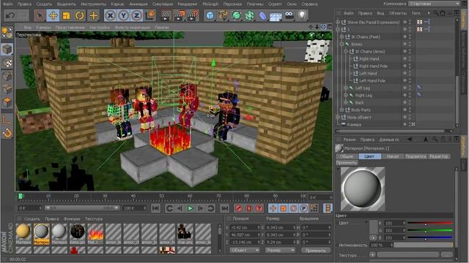This screenshot has height=263, width=469.
Task: Open render settings clapperboard with gear
Action: [x=193, y=15]
